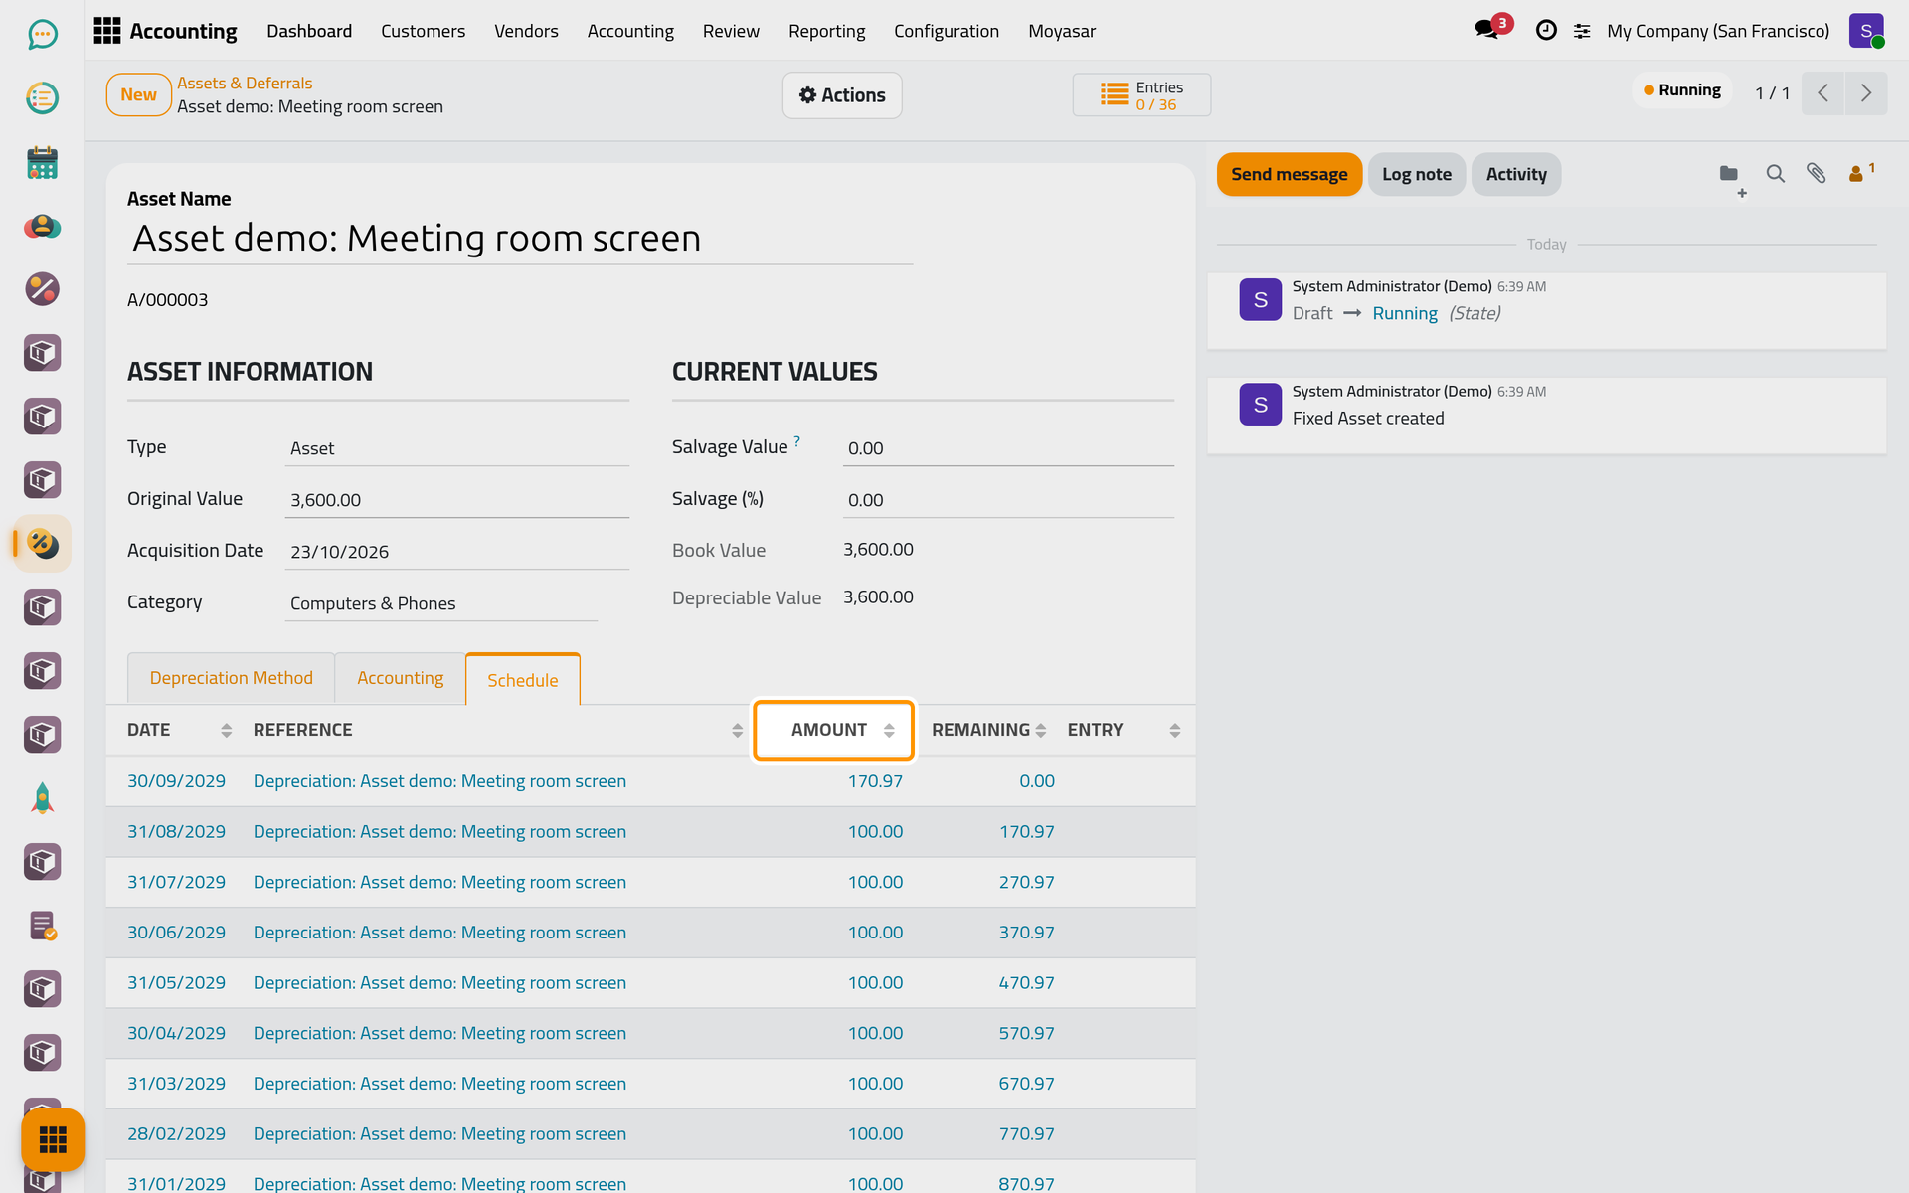Open the activities clock icon
The width and height of the screenshot is (1909, 1193).
(x=1546, y=30)
